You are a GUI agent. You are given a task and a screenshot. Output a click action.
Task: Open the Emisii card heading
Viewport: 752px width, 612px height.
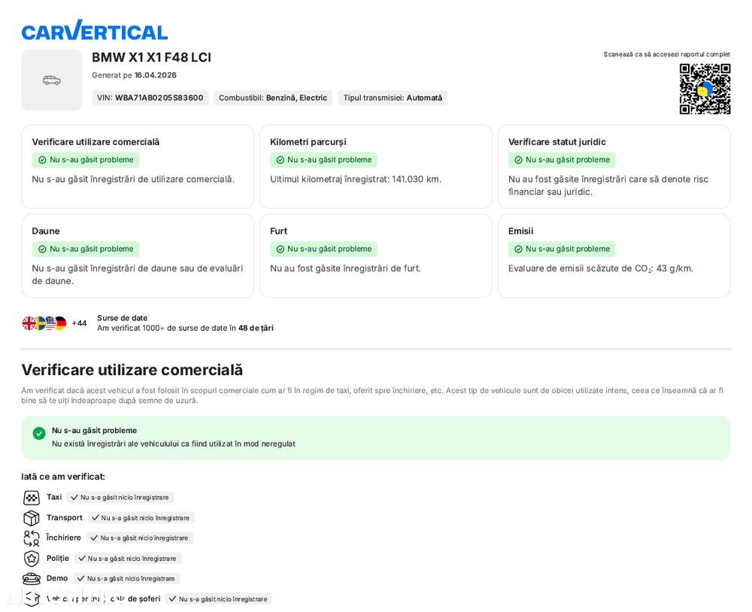pyautogui.click(x=521, y=231)
